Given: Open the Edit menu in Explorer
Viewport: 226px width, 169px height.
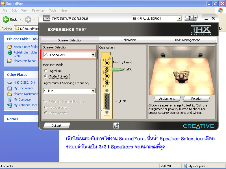Looking at the screenshot, I should 14,10.
